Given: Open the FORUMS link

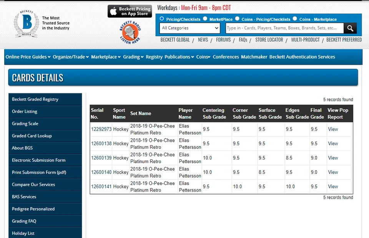Looking at the screenshot, I should click(223, 40).
